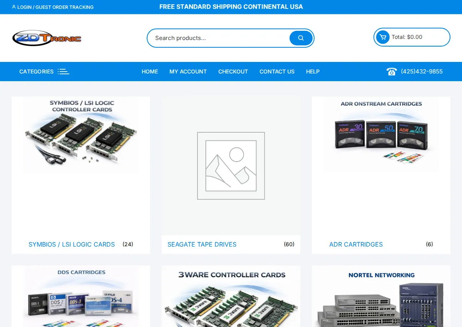
Task: Click the ADR OnStream Cartridges image
Action: [381, 134]
